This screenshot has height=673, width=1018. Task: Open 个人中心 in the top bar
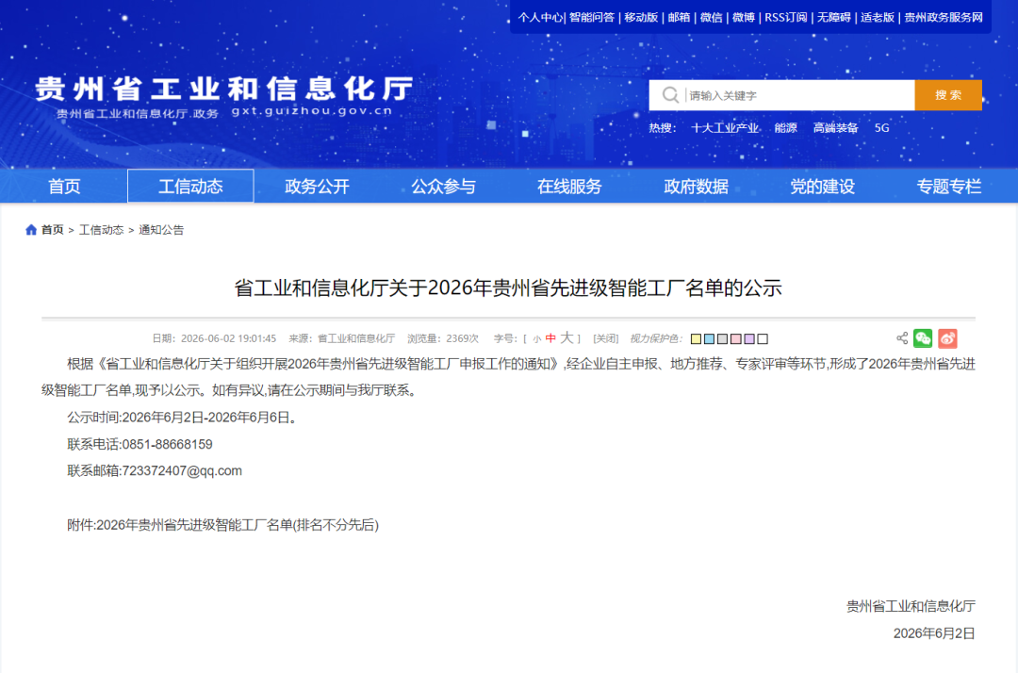click(x=540, y=18)
